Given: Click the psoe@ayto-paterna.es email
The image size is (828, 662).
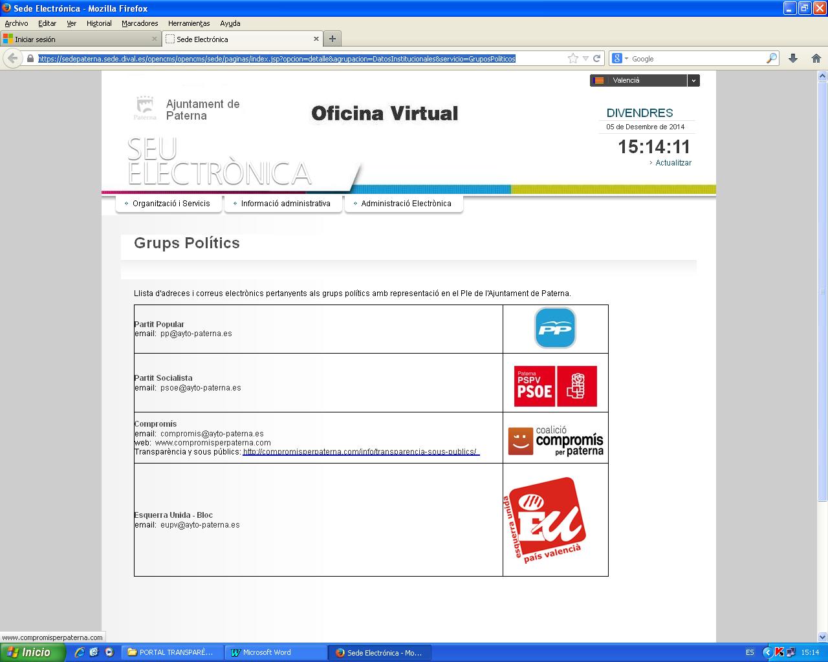Looking at the screenshot, I should click(201, 388).
